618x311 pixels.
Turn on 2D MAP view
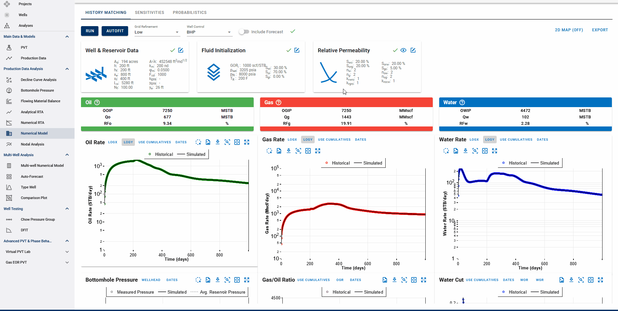[x=569, y=30]
